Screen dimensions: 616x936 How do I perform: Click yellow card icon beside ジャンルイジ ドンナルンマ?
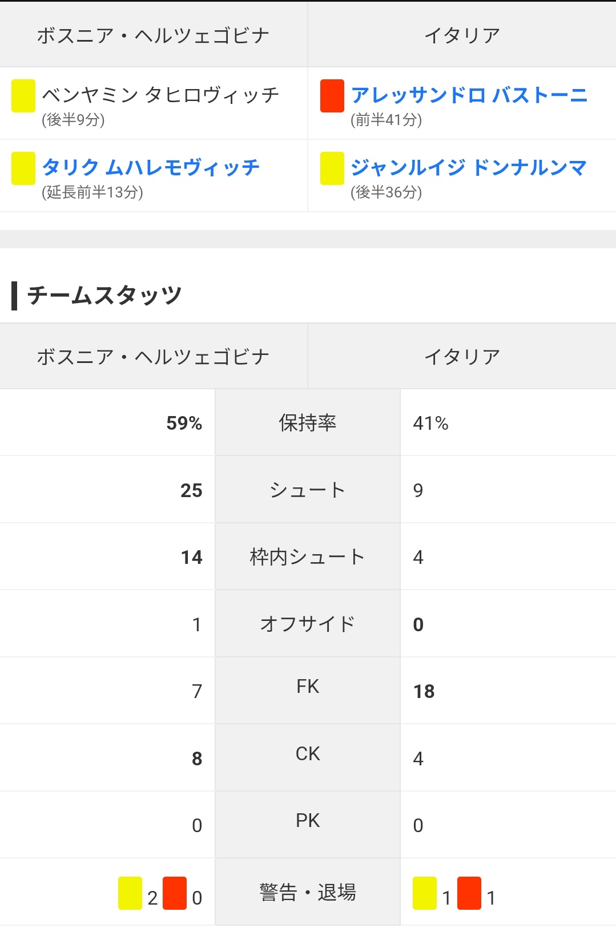(x=332, y=168)
